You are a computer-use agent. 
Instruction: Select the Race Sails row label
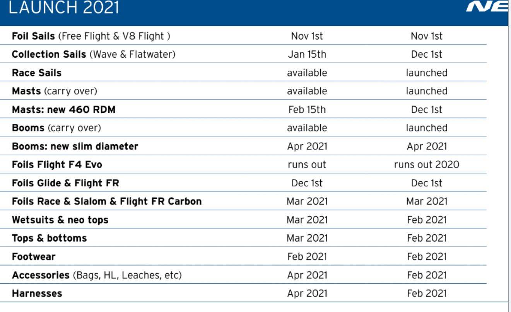click(x=37, y=73)
